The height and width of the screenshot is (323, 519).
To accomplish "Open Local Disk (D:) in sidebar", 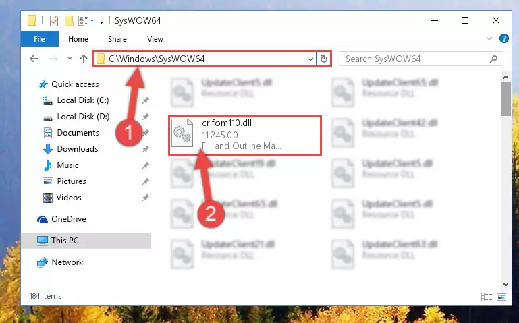I will (83, 117).
